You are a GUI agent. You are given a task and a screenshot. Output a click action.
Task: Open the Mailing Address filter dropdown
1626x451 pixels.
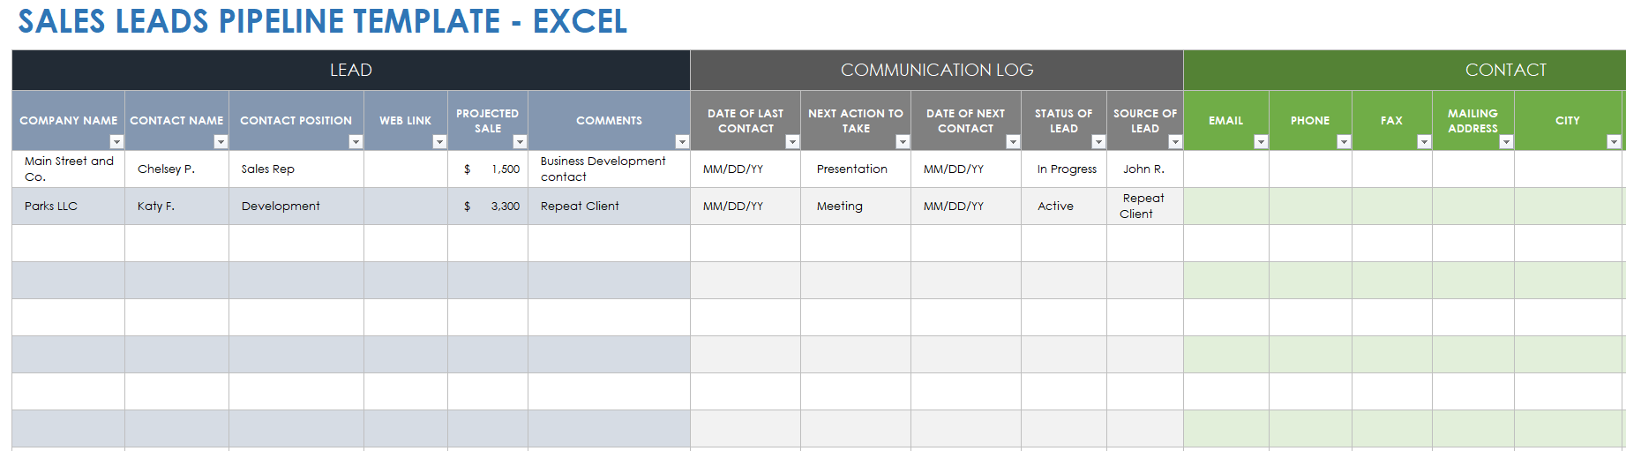tap(1506, 142)
